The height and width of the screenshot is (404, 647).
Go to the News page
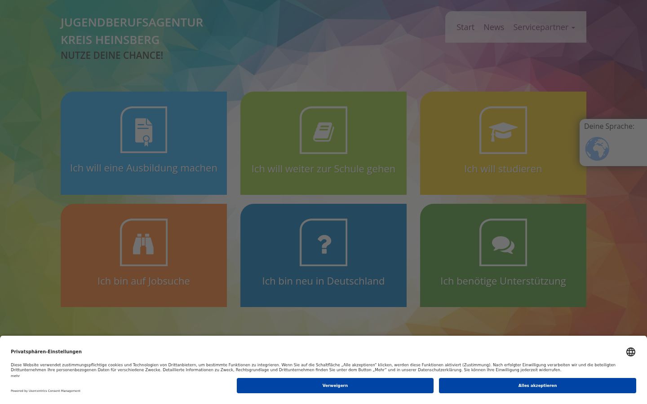point(494,27)
